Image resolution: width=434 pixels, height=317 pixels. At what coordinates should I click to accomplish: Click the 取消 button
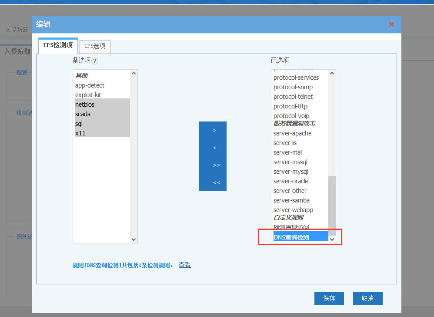[x=367, y=298]
